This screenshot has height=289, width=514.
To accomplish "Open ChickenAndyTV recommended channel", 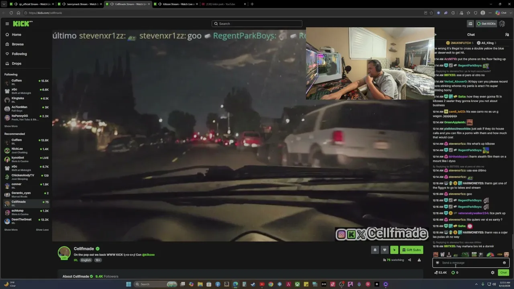I will (x=26, y=177).
